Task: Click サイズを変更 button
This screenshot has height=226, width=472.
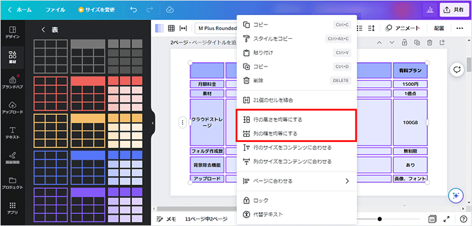Action: pos(97,10)
